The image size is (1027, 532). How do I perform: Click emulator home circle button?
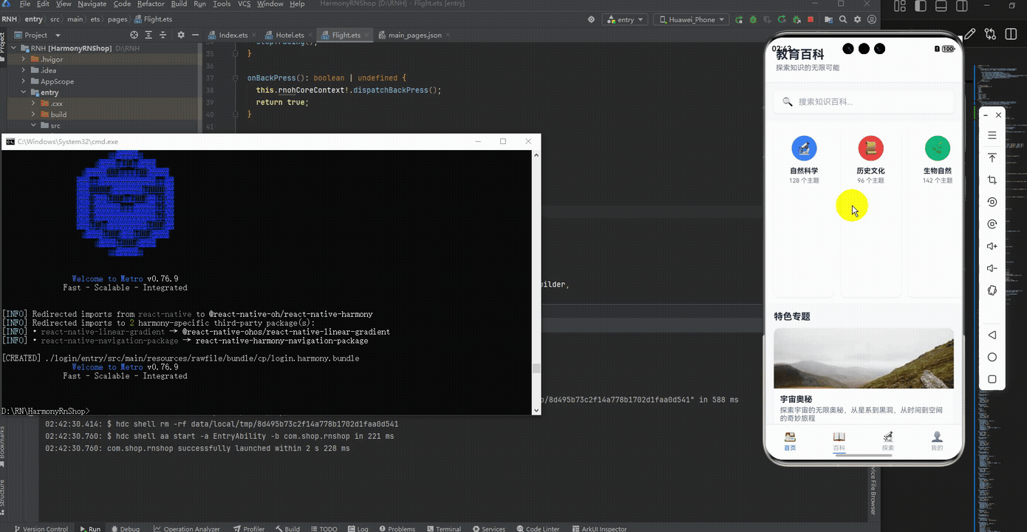coord(992,357)
